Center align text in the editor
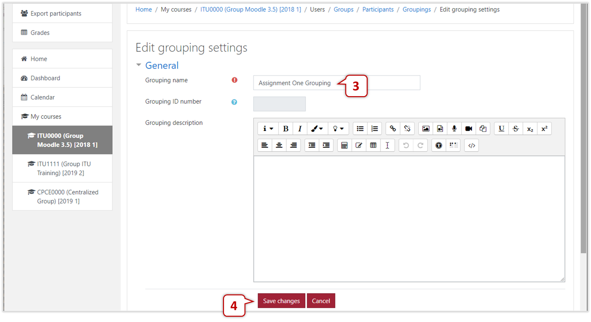Screen dimensions: 591x322 pos(279,145)
